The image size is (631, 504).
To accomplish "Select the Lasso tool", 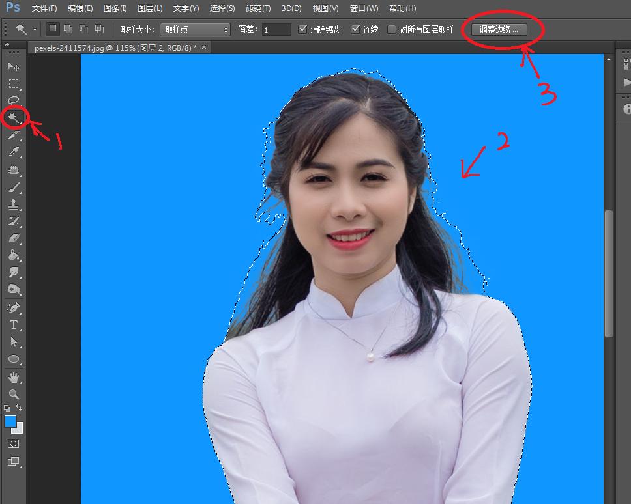I will coord(14,100).
